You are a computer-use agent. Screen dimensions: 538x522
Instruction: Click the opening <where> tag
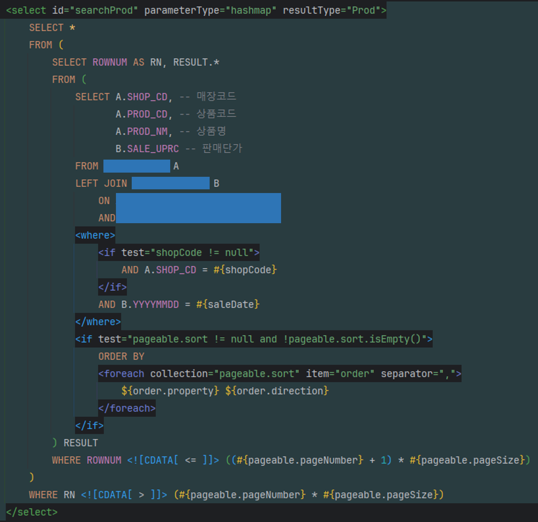(x=95, y=235)
